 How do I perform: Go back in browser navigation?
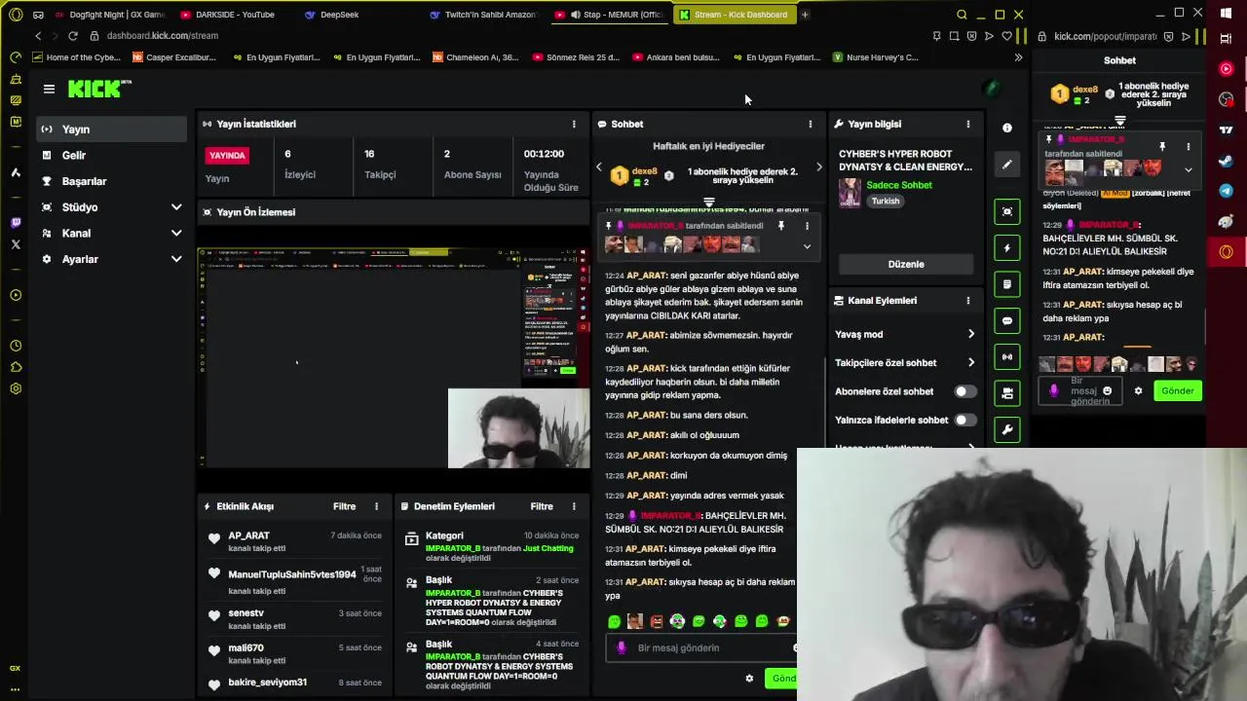tap(38, 36)
